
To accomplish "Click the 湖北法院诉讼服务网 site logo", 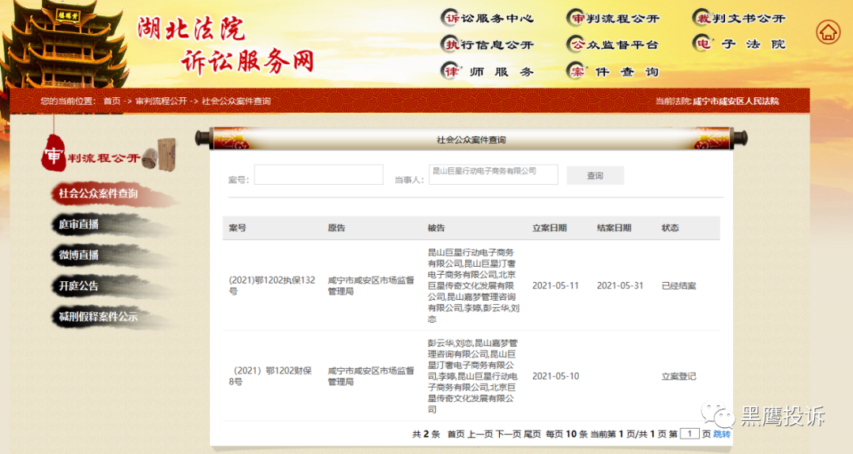I will pyautogui.click(x=226, y=44).
